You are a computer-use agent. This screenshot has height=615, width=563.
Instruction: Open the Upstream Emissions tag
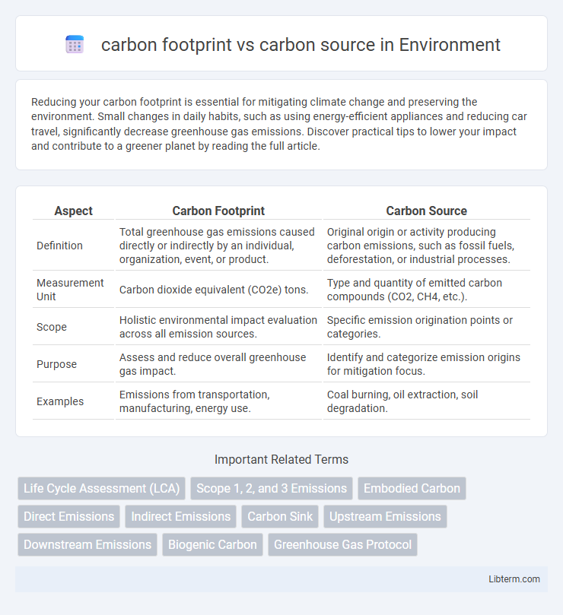tap(385, 516)
